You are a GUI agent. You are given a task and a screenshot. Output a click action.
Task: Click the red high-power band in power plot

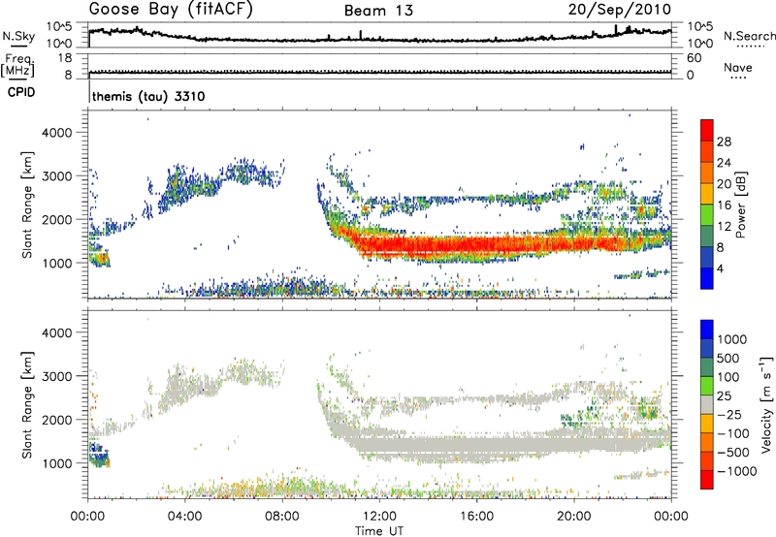(x=495, y=245)
